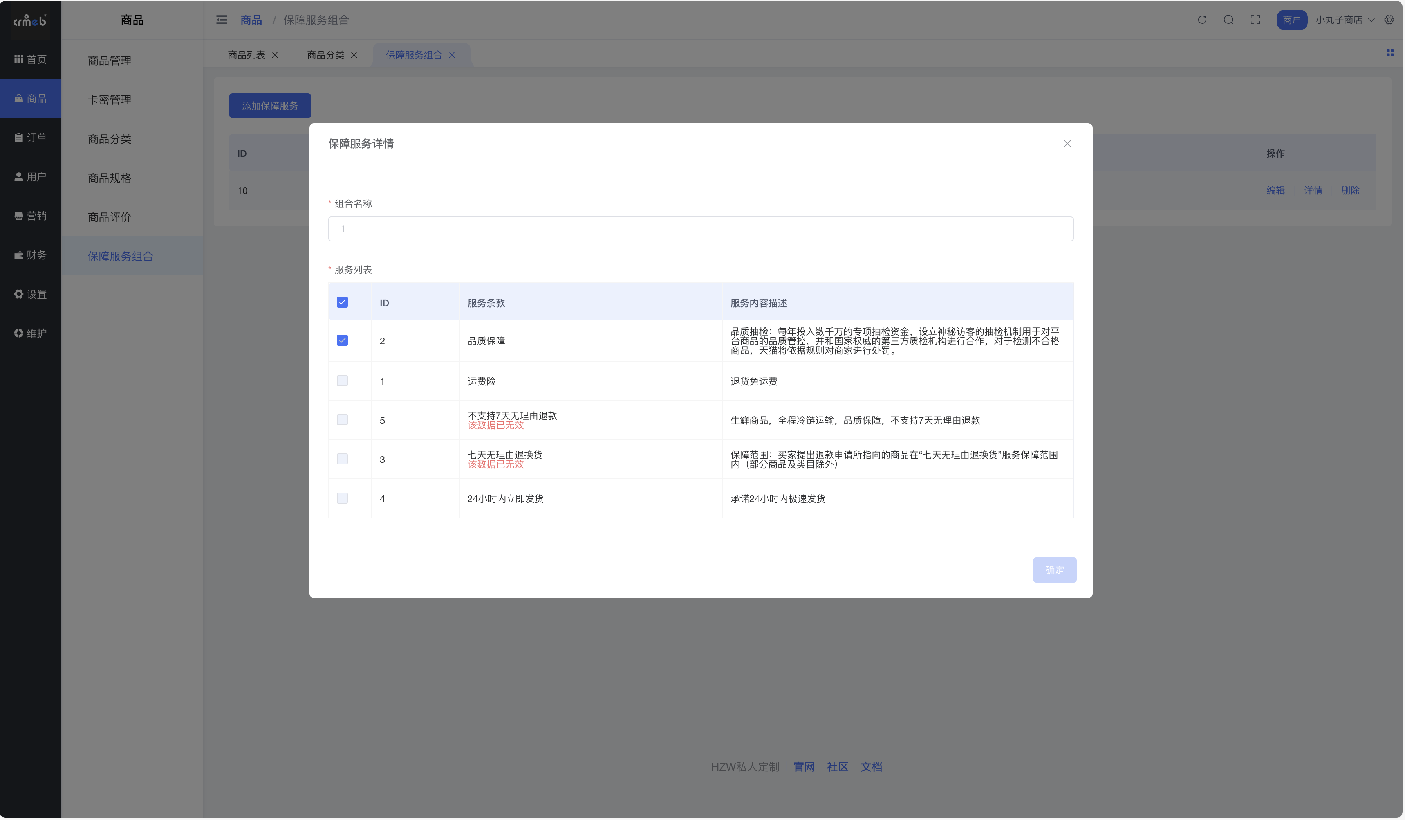This screenshot has height=820, width=1405.
Task: Open the settings gear in top-right corner
Action: (x=1389, y=20)
